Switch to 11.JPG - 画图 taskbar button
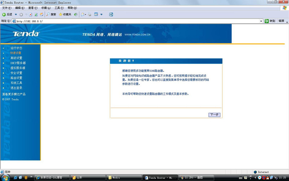 point(197,178)
